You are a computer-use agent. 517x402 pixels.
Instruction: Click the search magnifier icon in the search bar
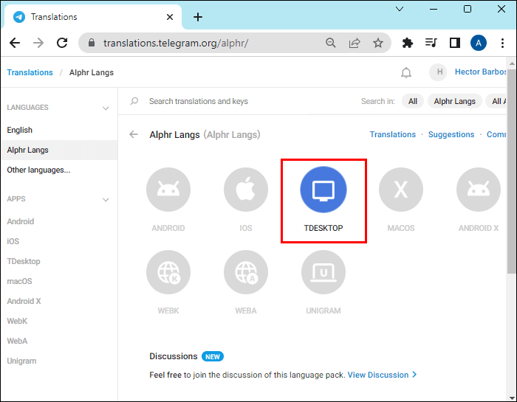[134, 101]
